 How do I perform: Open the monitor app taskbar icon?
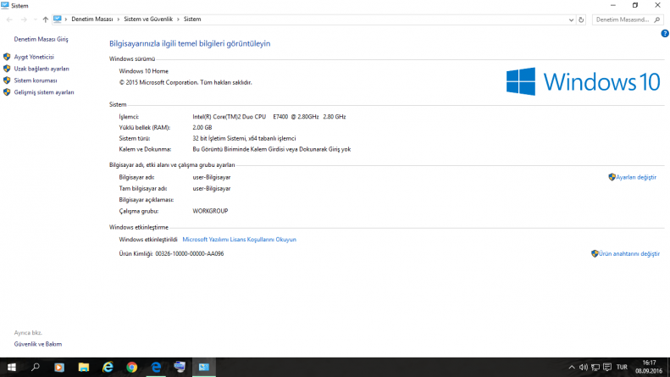tap(180, 367)
